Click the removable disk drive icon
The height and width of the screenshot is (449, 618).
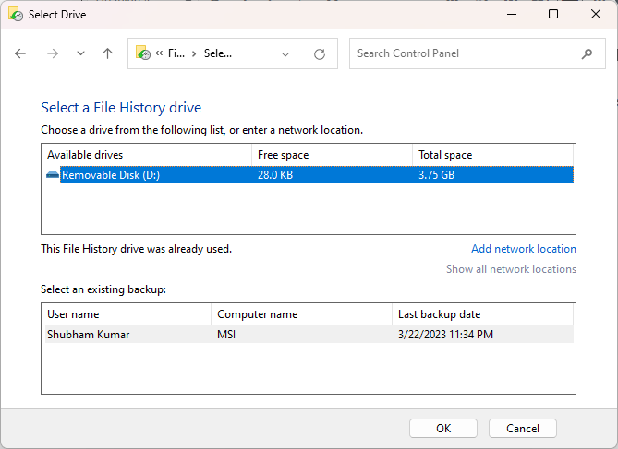click(53, 175)
